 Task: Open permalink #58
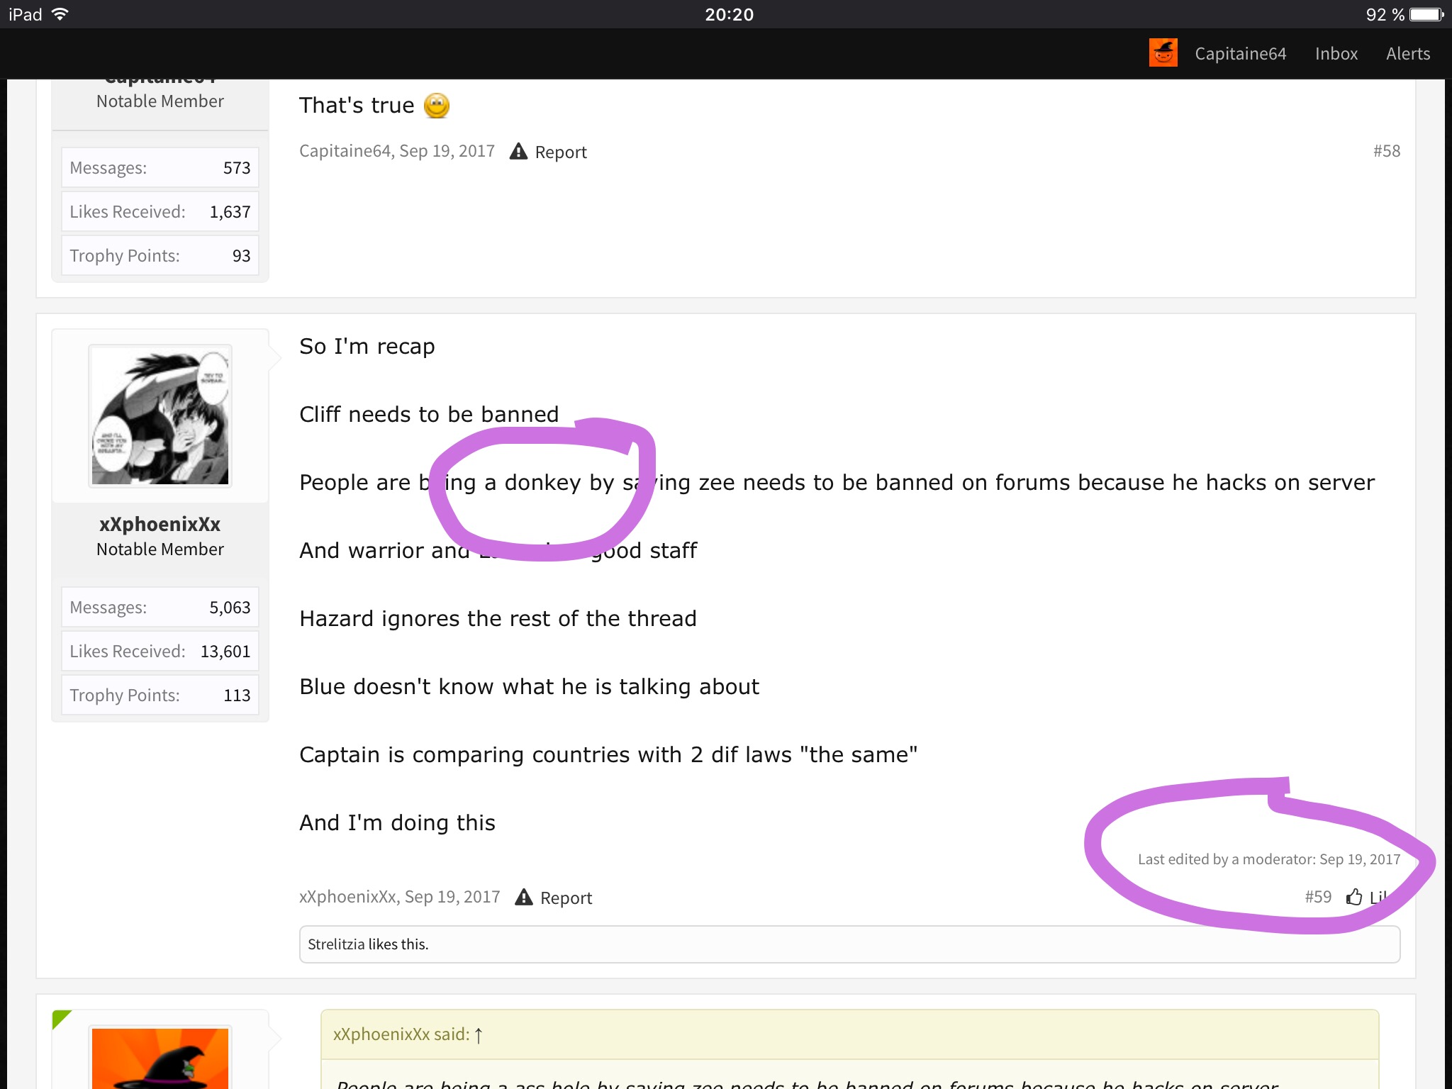pos(1386,151)
